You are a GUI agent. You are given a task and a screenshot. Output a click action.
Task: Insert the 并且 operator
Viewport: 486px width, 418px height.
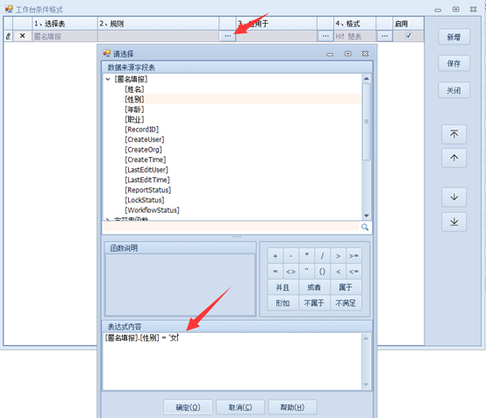(x=282, y=287)
